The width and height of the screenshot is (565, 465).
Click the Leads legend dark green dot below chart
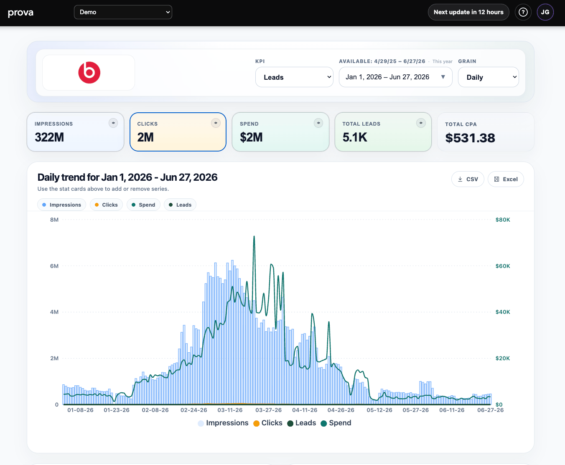(x=290, y=423)
